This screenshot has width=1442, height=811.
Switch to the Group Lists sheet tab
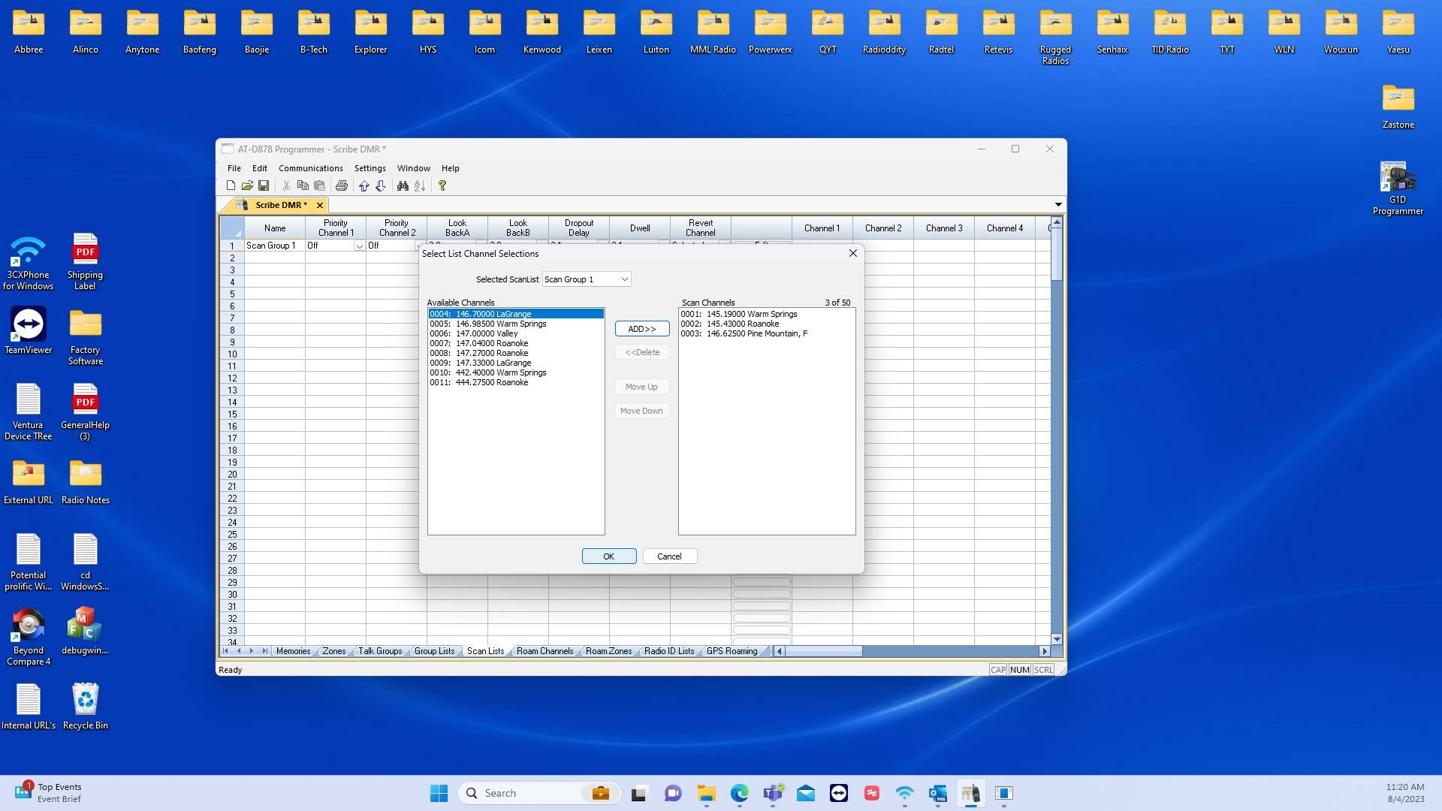[x=434, y=651]
